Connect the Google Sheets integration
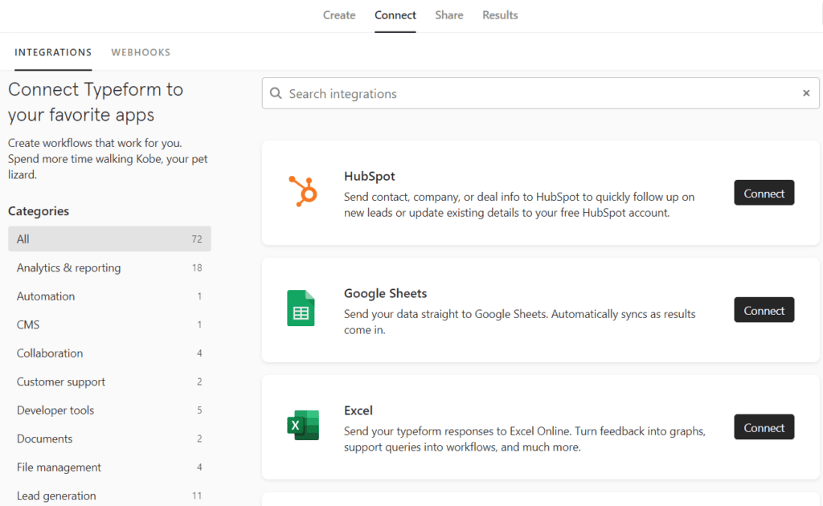This screenshot has width=823, height=506. coord(764,310)
